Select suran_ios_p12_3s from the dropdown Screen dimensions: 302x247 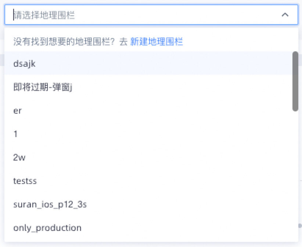[x=50, y=204]
